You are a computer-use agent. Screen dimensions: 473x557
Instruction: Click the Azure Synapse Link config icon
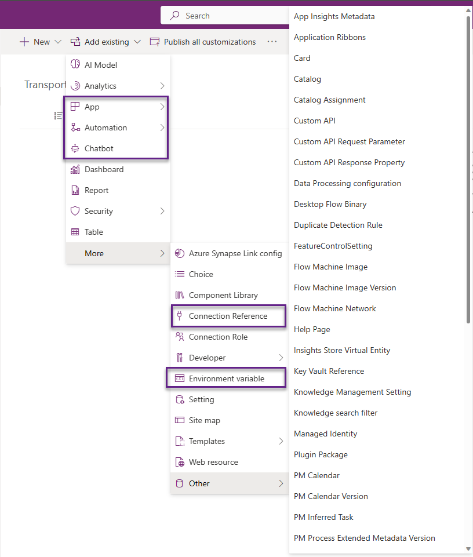tap(180, 253)
